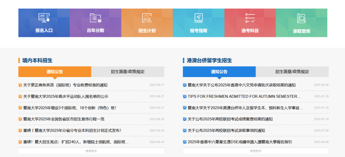Open the 历年分数 past scores icon
345x157 pixels.
pyautogui.click(x=96, y=23)
